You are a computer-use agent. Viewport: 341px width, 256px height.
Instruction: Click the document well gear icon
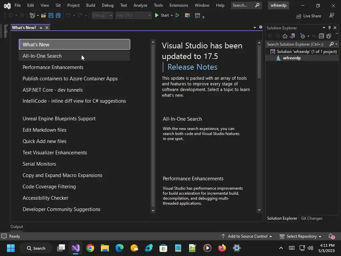tap(261, 27)
